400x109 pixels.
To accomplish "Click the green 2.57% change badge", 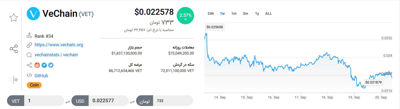I will (185, 15).
